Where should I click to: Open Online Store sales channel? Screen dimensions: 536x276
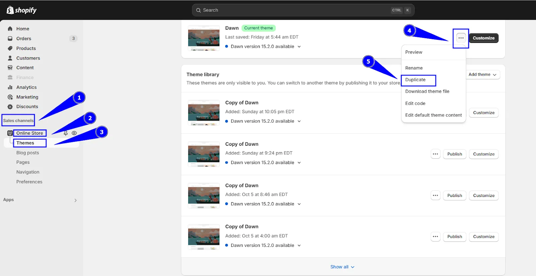pyautogui.click(x=29, y=133)
